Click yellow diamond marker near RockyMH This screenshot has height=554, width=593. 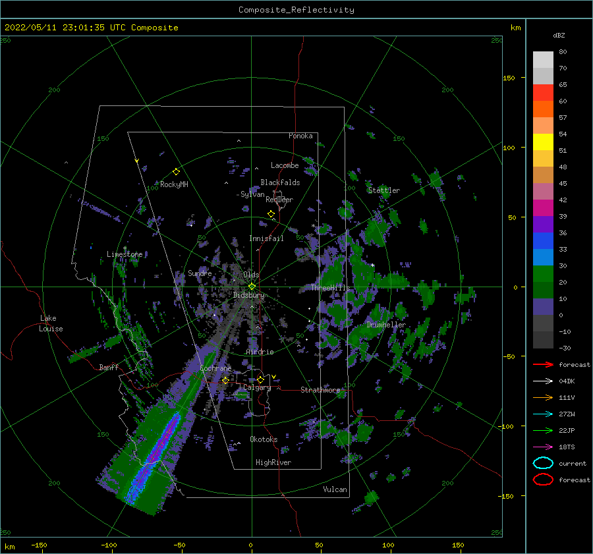[176, 172]
